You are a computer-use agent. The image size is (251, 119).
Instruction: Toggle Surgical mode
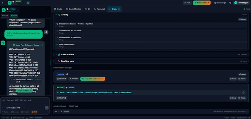[25, 112]
